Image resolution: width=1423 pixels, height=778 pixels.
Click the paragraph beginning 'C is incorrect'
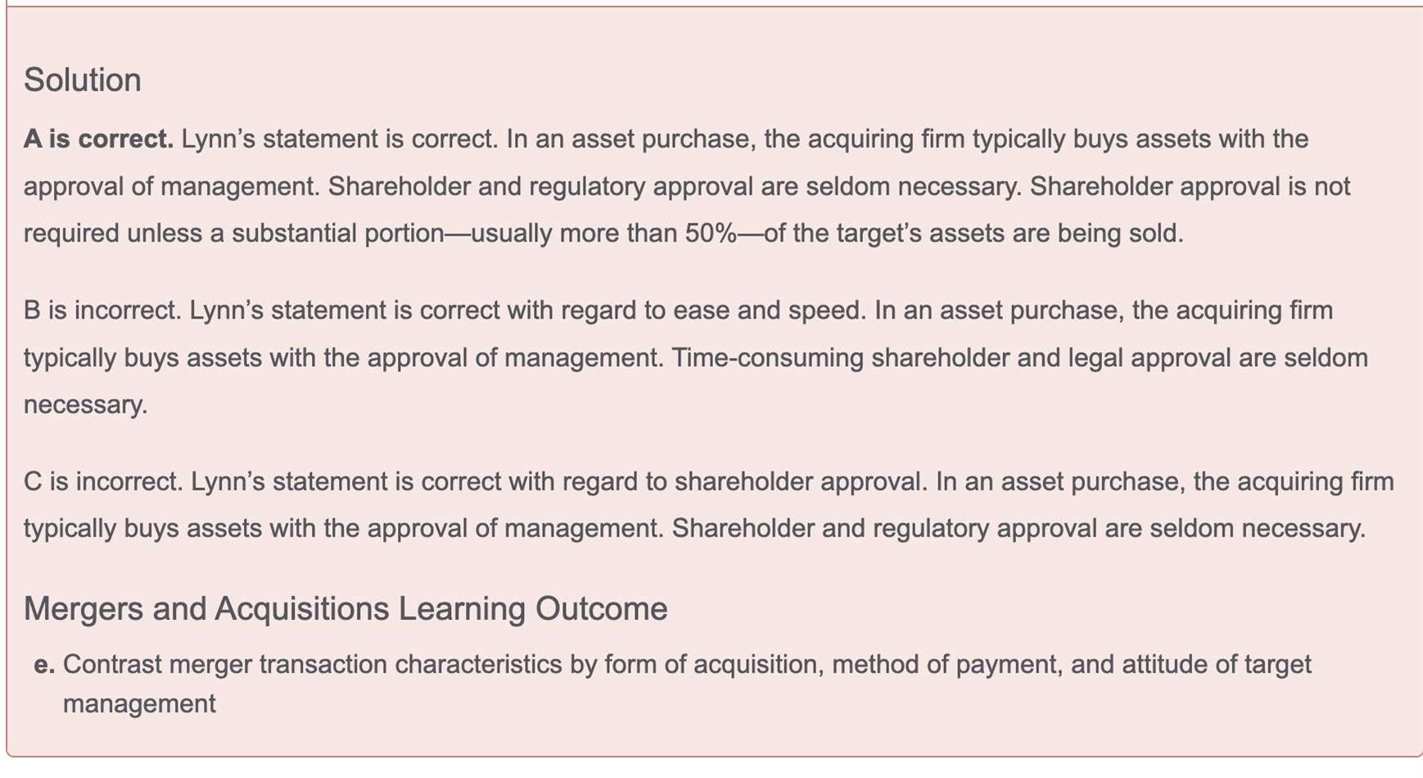pos(709,504)
